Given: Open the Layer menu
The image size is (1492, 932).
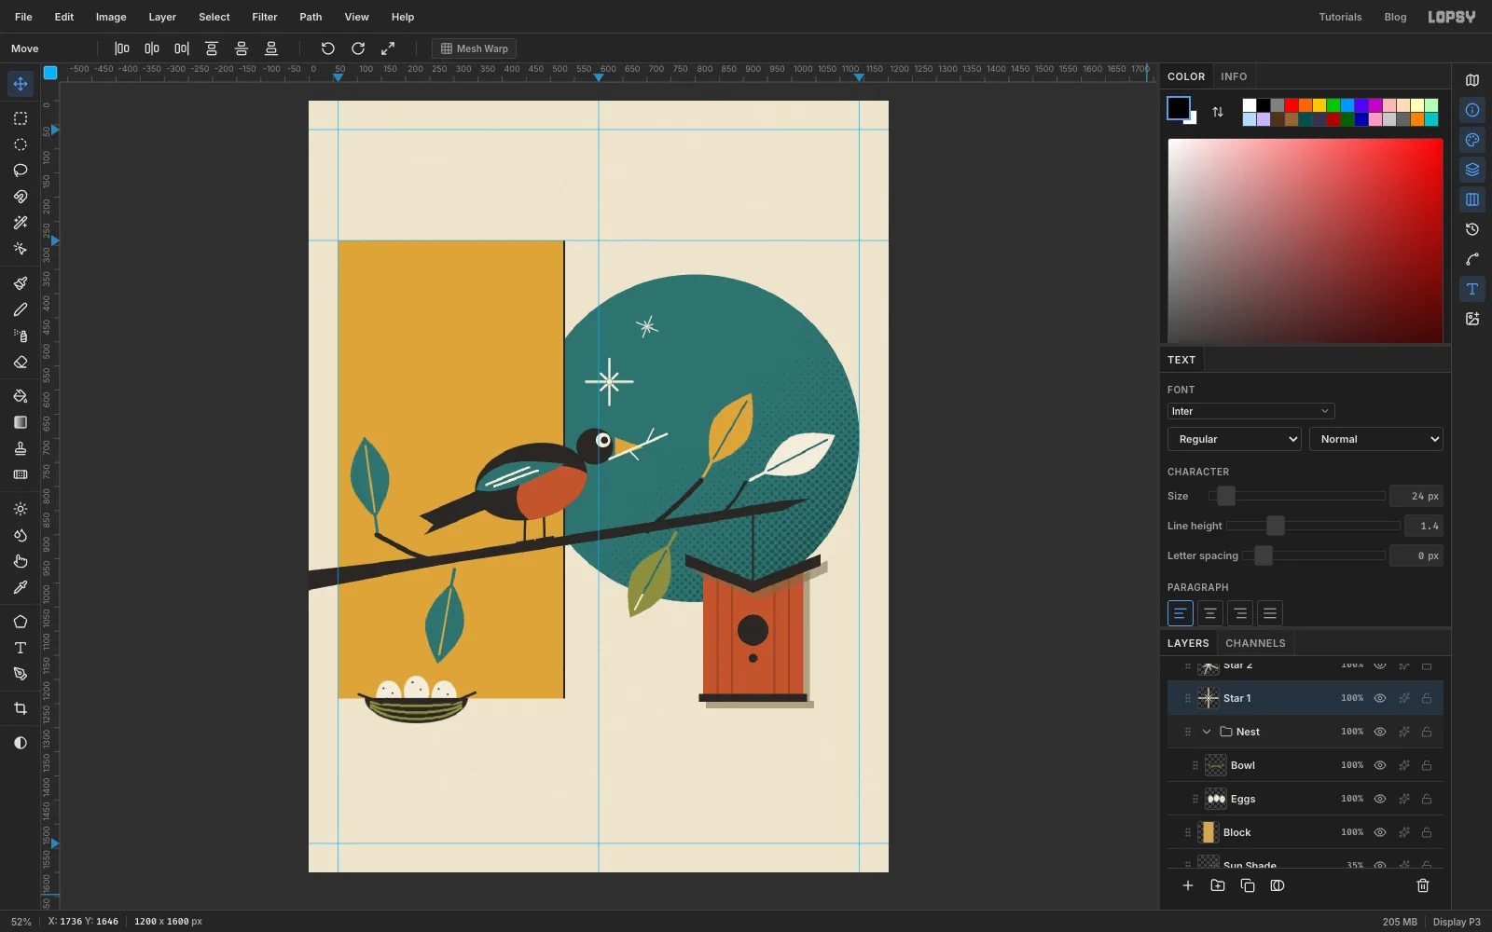Looking at the screenshot, I should click(x=162, y=17).
